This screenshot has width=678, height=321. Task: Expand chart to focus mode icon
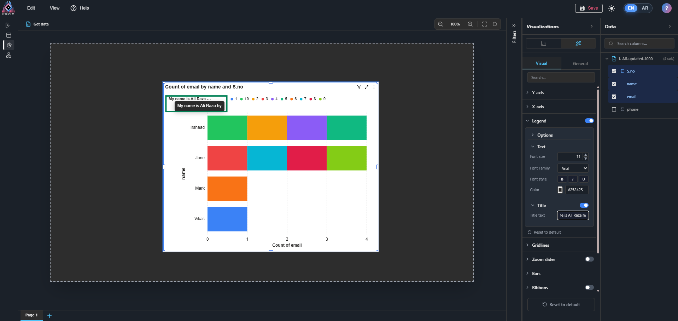367,87
